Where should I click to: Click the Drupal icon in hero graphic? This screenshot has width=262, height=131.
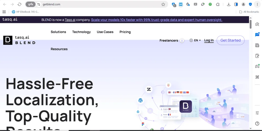[x=138, y=112]
